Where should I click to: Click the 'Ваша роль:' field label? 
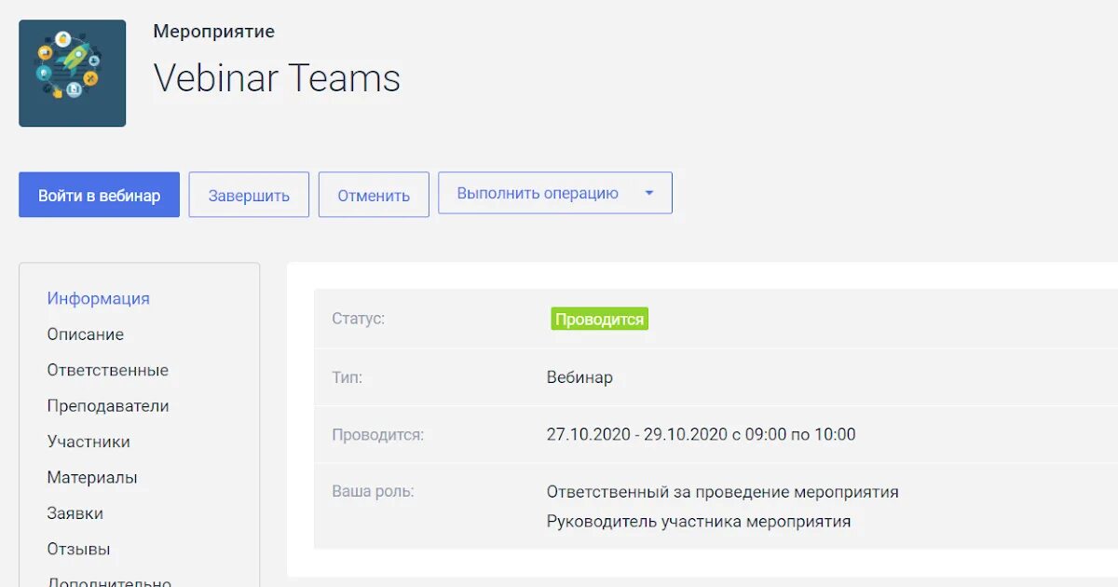point(374,492)
